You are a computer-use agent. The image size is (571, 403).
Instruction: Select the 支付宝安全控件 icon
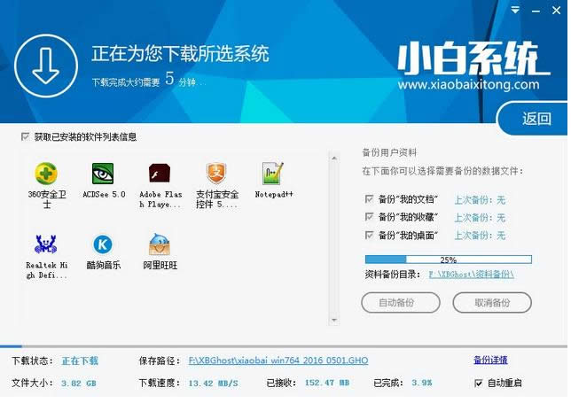click(216, 174)
